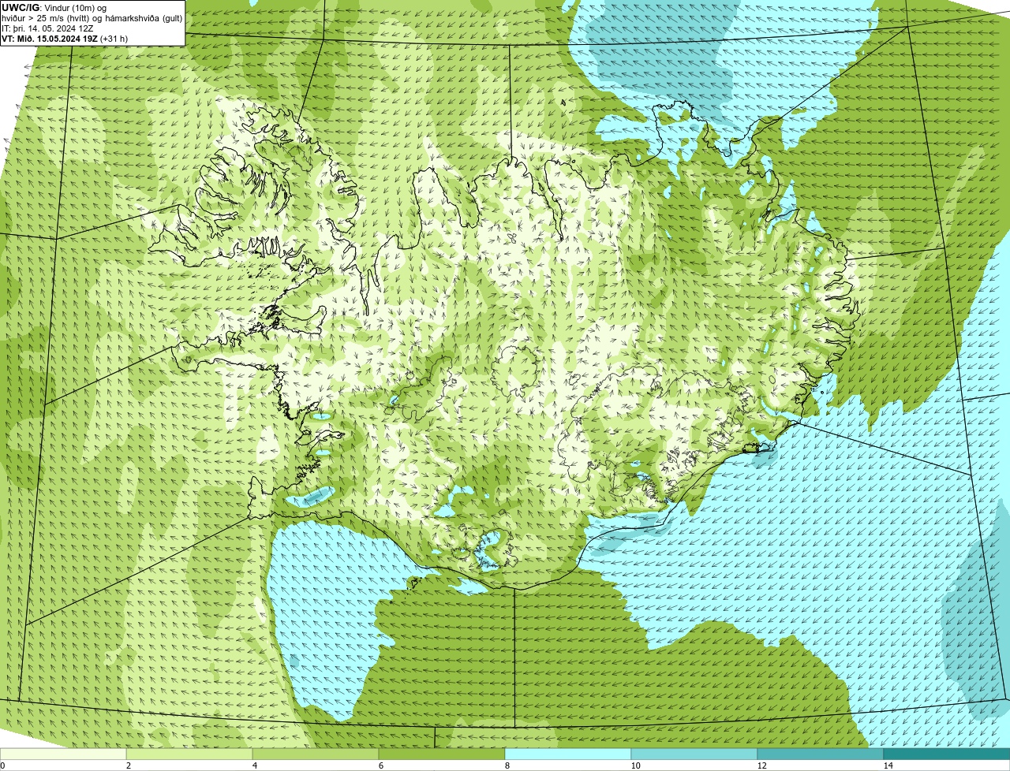Select the 8–10 m/s light cyan swatch
Screen dimensions: 1010x771
(x=568, y=754)
